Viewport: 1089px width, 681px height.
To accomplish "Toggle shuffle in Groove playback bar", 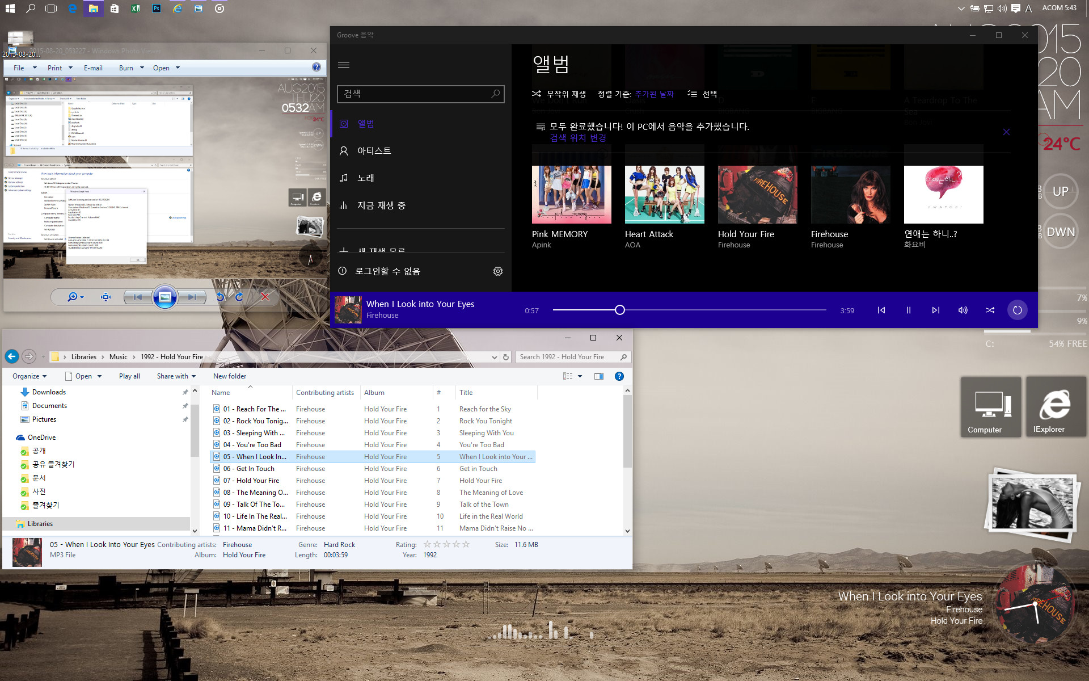I will pyautogui.click(x=990, y=310).
